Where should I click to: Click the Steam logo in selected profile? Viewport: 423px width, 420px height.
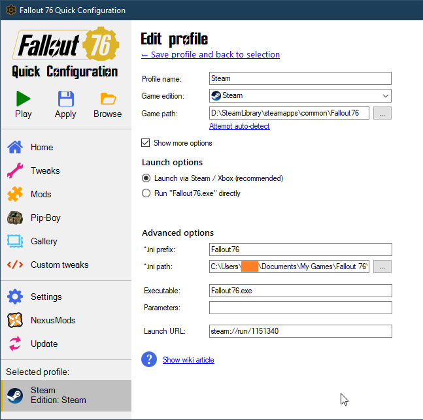pos(15,395)
